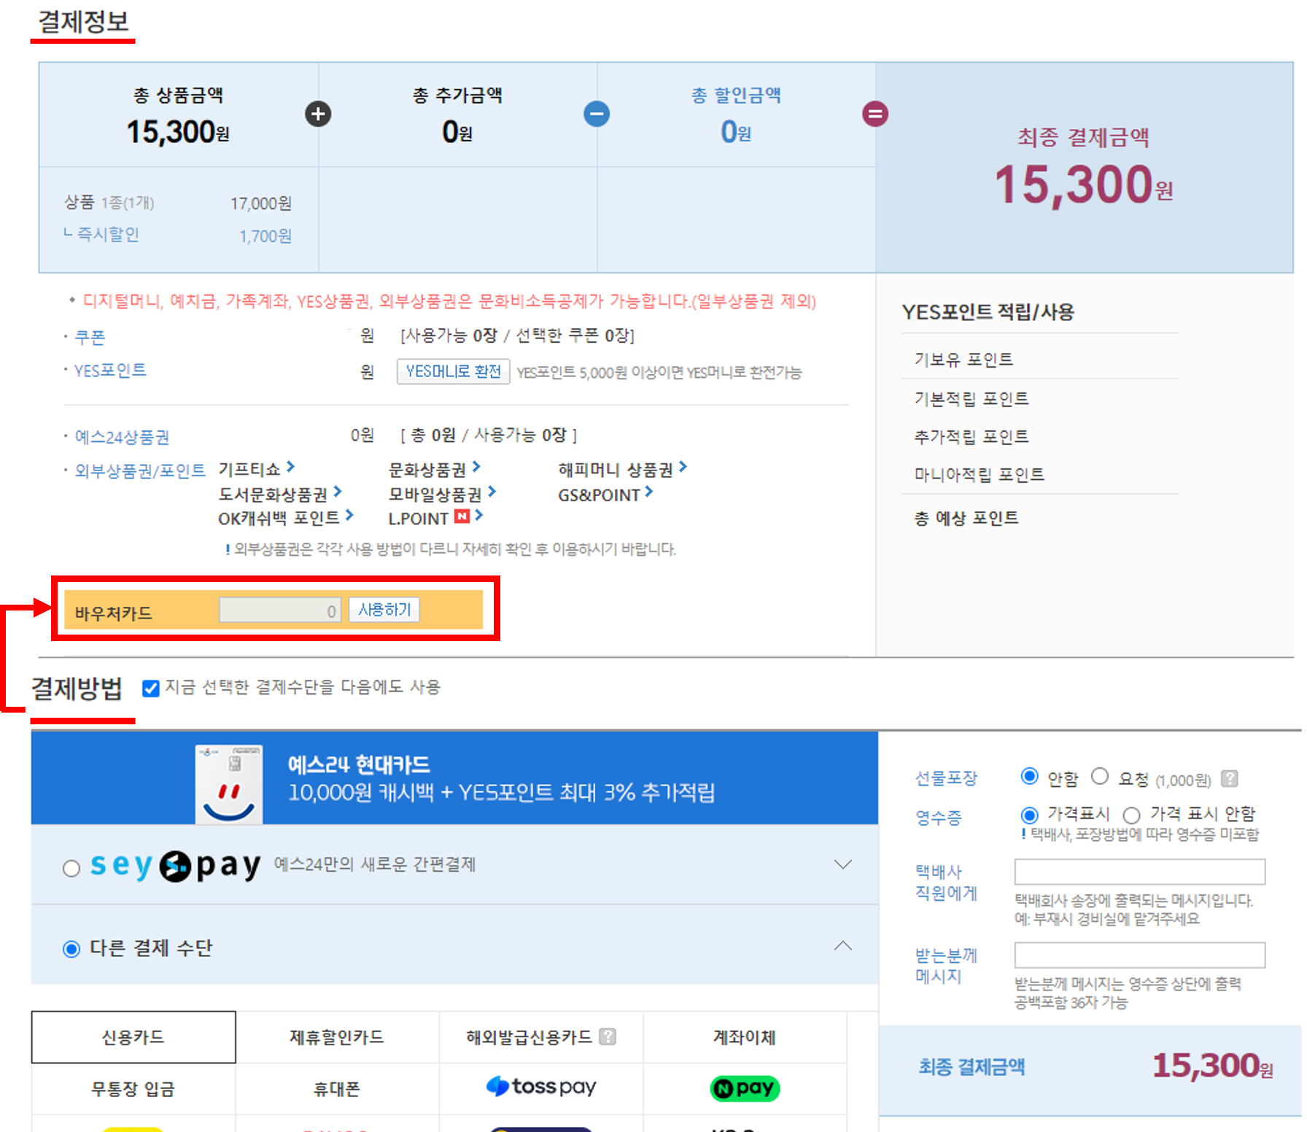Click YES머니로 환전 button
1307x1132 pixels.
pyautogui.click(x=453, y=371)
